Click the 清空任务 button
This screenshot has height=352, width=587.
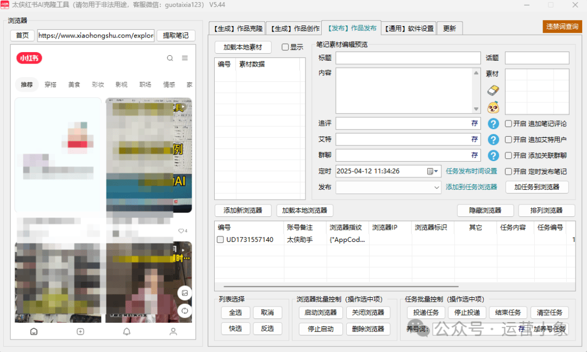549,312
